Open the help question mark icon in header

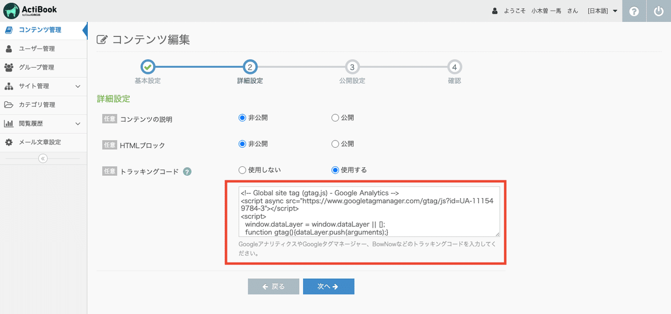[634, 11]
